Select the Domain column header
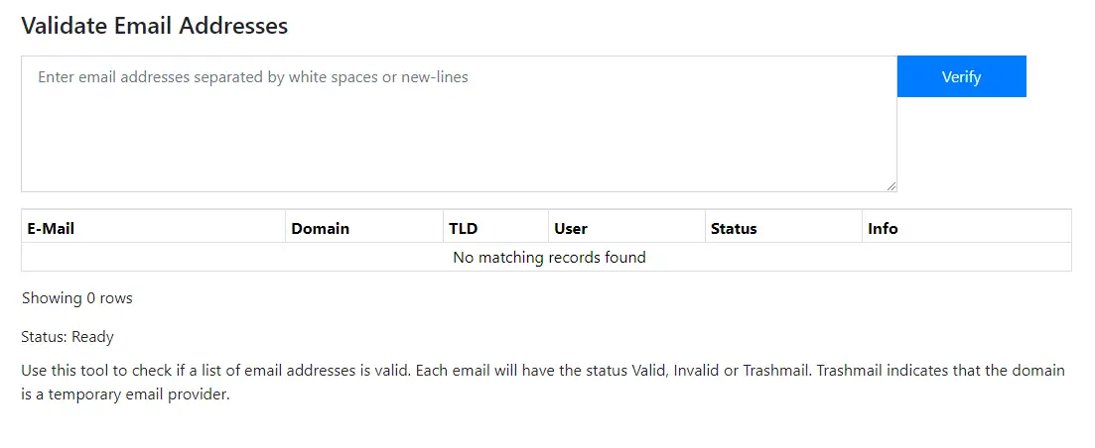This screenshot has width=1095, height=448. [320, 228]
